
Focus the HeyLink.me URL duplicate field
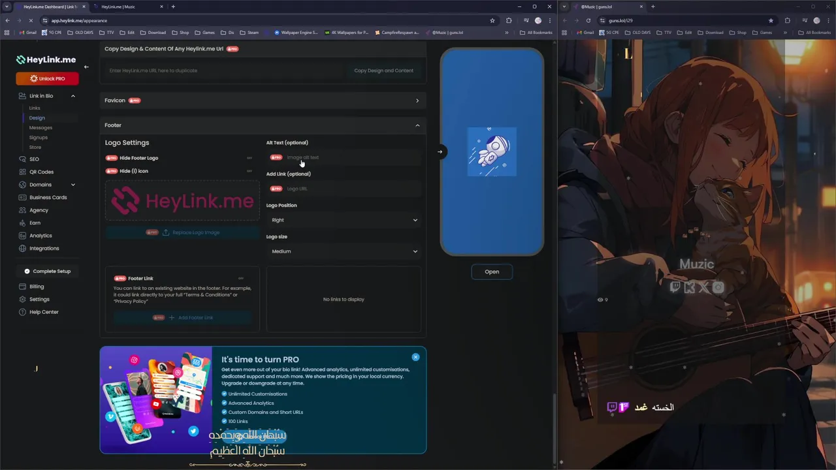tap(224, 70)
